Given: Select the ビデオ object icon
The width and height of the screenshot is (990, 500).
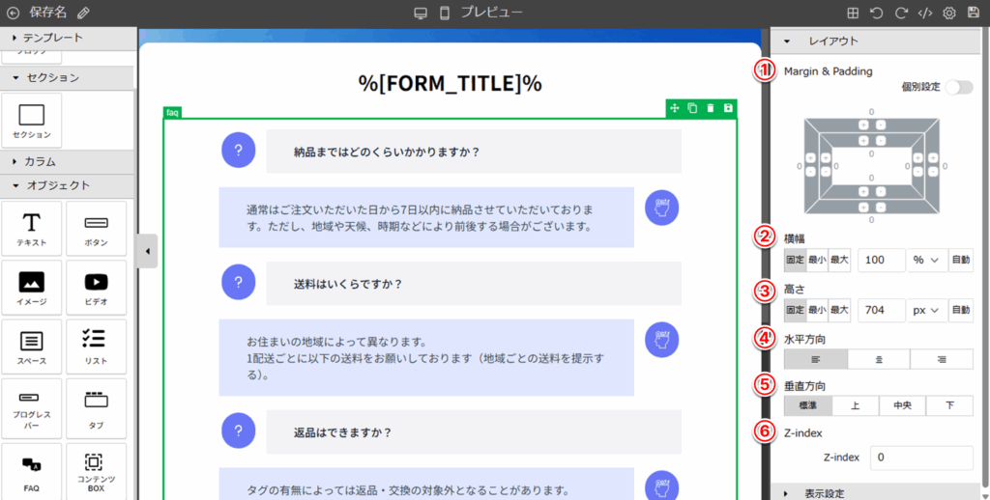Looking at the screenshot, I should (96, 288).
